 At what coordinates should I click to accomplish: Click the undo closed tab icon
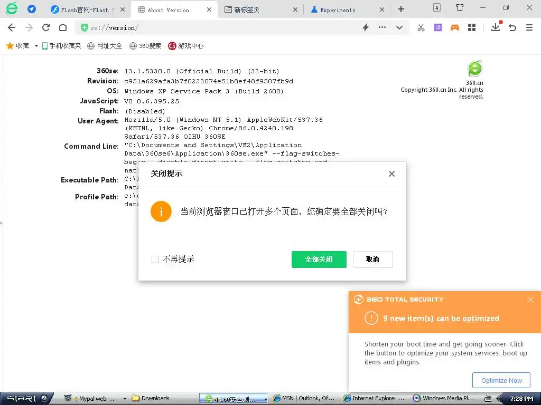point(512,27)
